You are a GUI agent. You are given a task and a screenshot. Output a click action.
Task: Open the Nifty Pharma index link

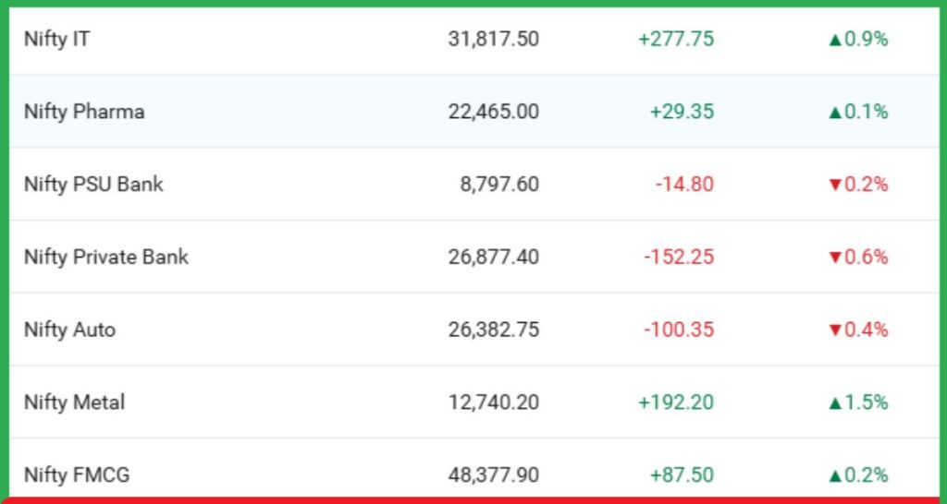pos(84,112)
